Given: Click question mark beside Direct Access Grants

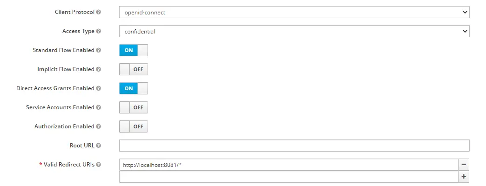Looking at the screenshot, I should [x=99, y=88].
